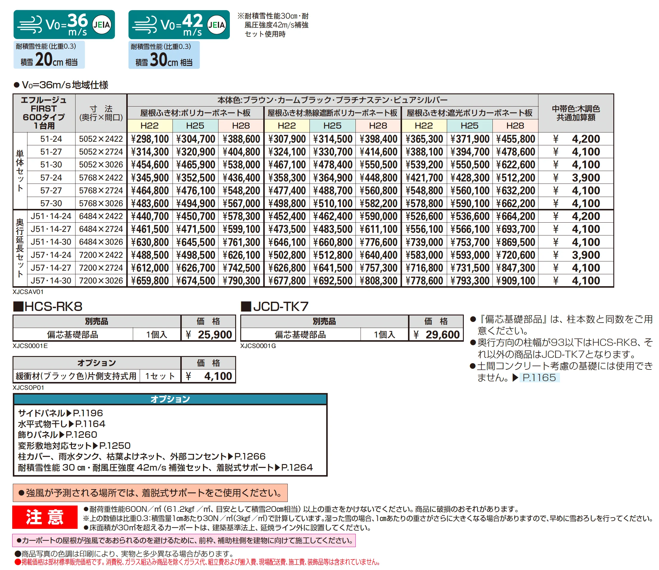Image resolution: width=659 pixels, height=570 pixels.
Task: Select the red 掲載価格は部材標準販売価格 footnote
Action: 197,562
